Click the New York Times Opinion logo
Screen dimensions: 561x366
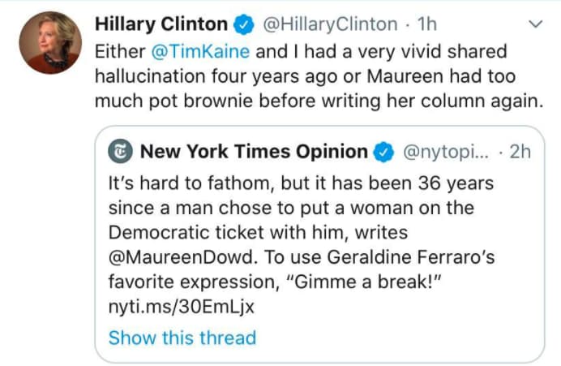tap(121, 152)
